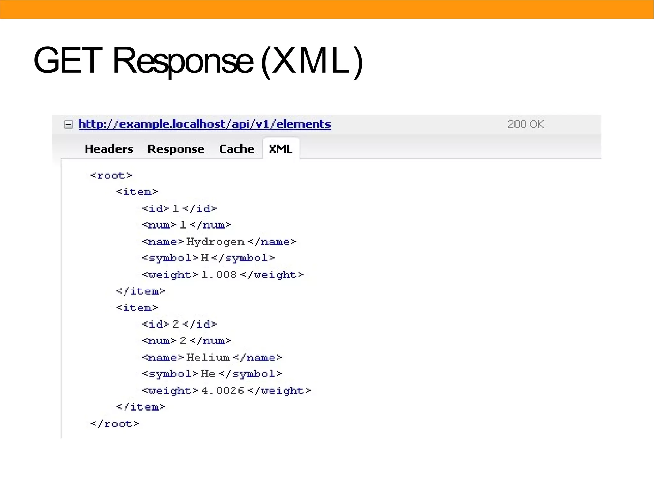Click the closing </root> tag
This screenshot has height=490, width=654.
click(x=115, y=424)
